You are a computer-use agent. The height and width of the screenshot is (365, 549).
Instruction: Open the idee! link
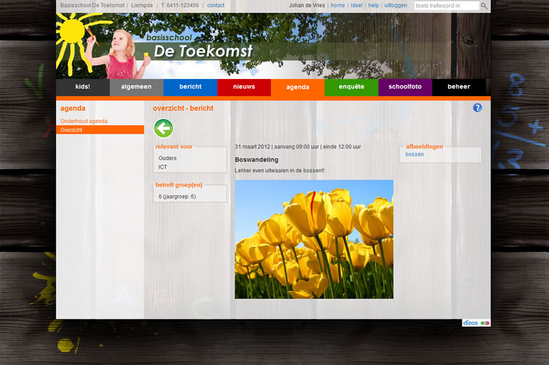356,5
